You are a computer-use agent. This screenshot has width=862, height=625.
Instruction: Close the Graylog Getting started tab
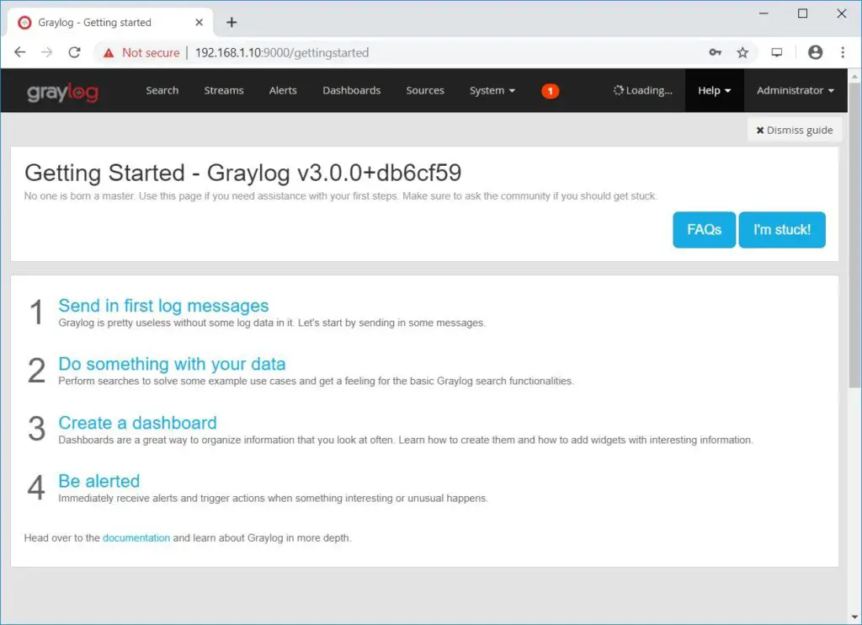[x=199, y=22]
